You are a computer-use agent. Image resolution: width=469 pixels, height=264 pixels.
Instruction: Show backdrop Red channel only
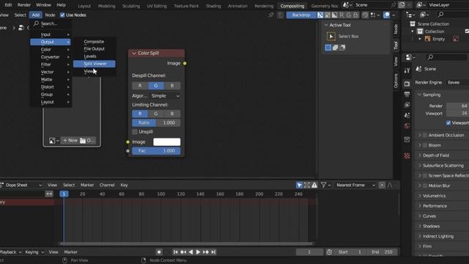click(x=341, y=15)
